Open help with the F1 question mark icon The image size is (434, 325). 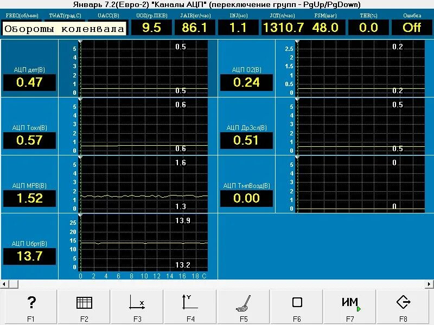tap(31, 302)
